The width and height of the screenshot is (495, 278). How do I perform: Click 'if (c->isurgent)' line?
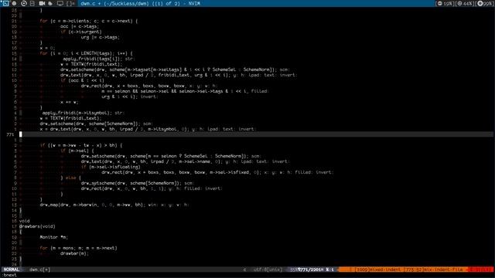[x=80, y=32]
